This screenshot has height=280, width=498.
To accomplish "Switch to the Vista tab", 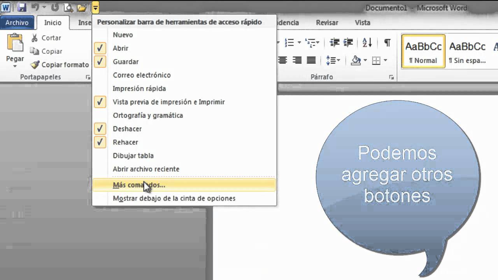I will click(362, 23).
